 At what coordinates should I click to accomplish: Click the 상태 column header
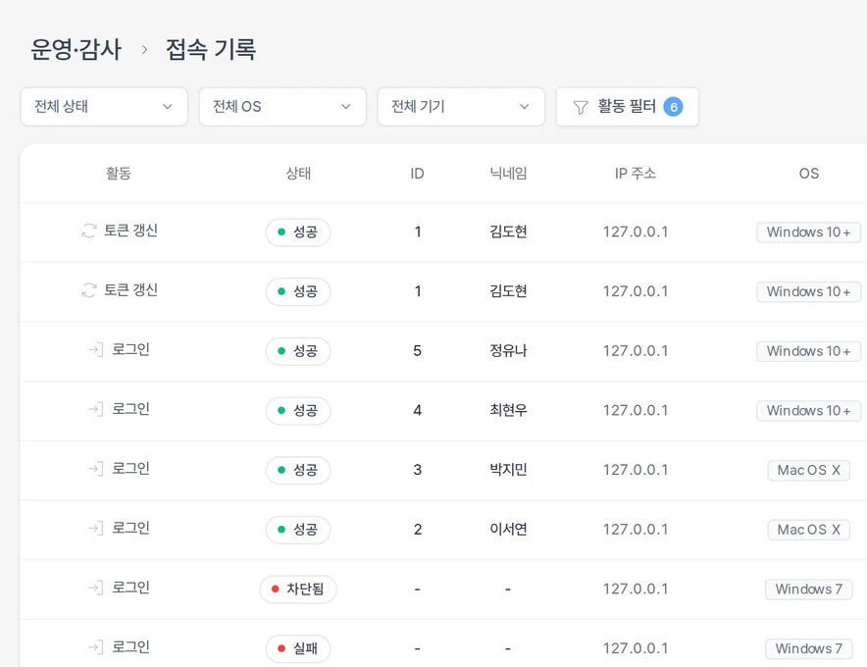298,174
